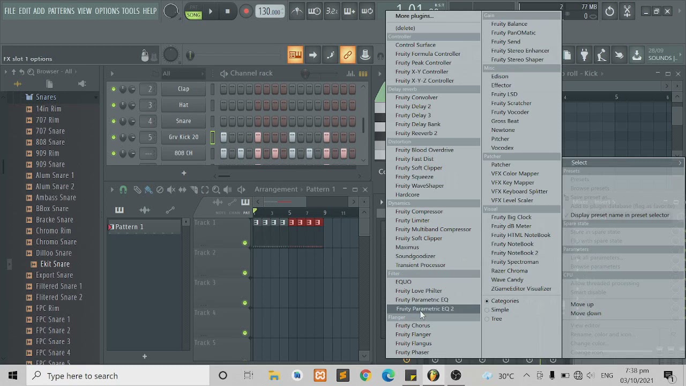Viewport: 686px width, 386px height.
Task: Open the Pattern 1 selector in playlist title
Action: pyautogui.click(x=320, y=189)
